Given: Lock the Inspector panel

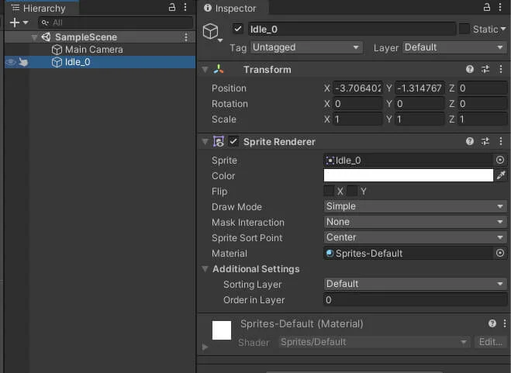Looking at the screenshot, I should 486,7.
